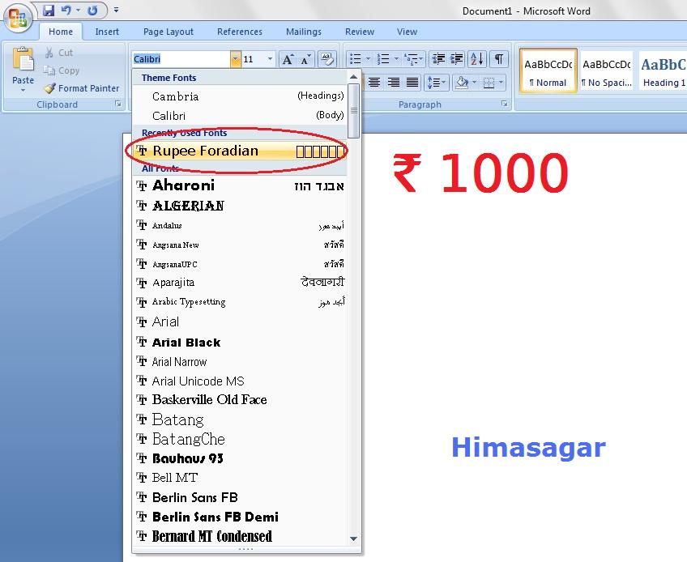687x562 pixels.
Task: Open Customize Quick Access Toolbar arrow
Action: (116, 10)
